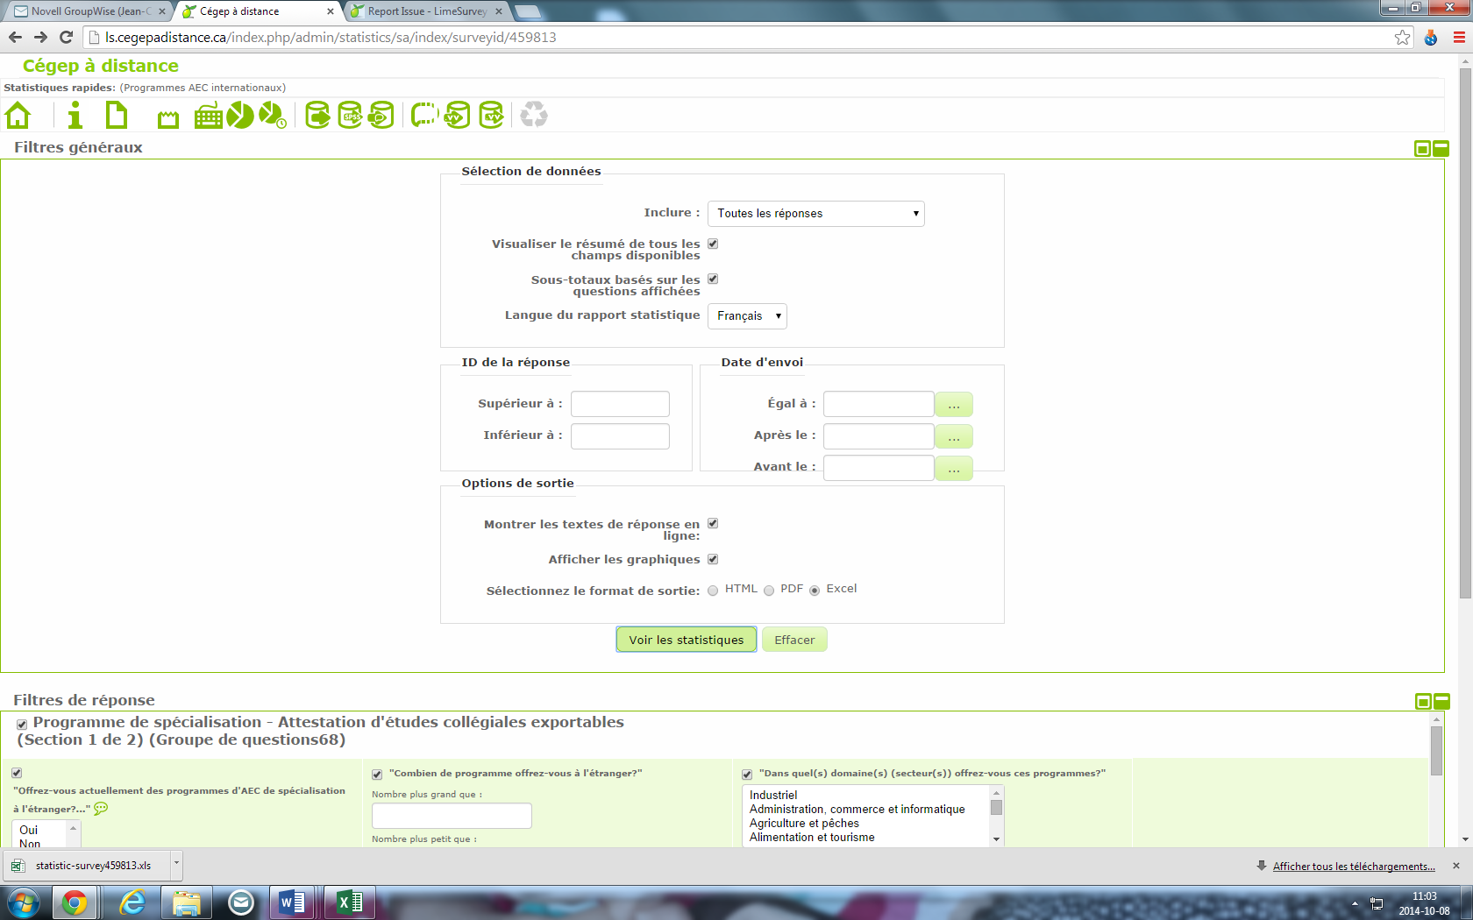Click the grey recycle icon
This screenshot has height=920, width=1473.
tap(533, 115)
